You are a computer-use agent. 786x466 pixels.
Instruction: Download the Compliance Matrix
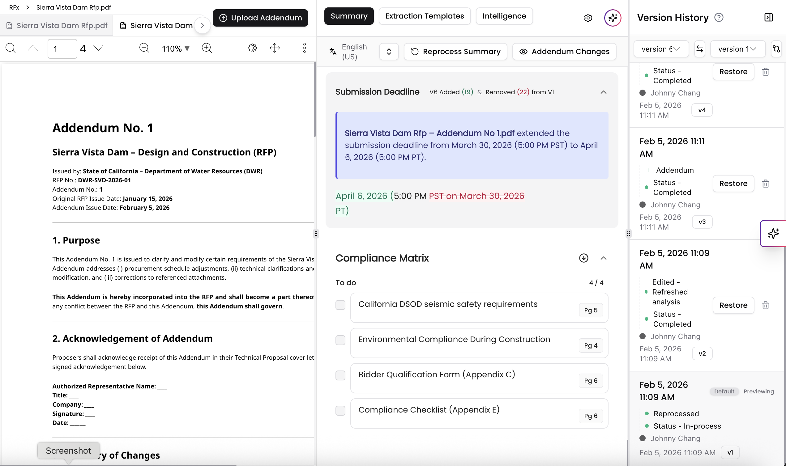click(x=584, y=258)
